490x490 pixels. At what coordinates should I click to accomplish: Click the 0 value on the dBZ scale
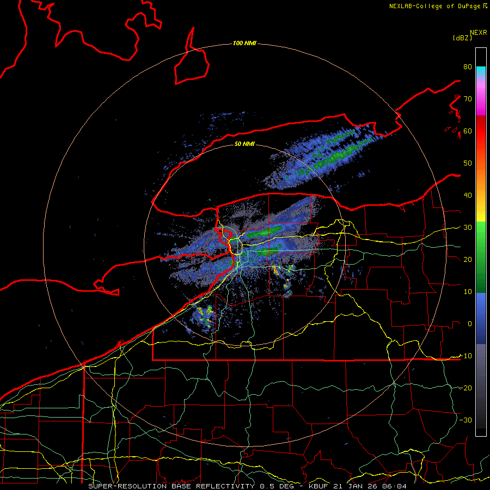[x=470, y=324]
